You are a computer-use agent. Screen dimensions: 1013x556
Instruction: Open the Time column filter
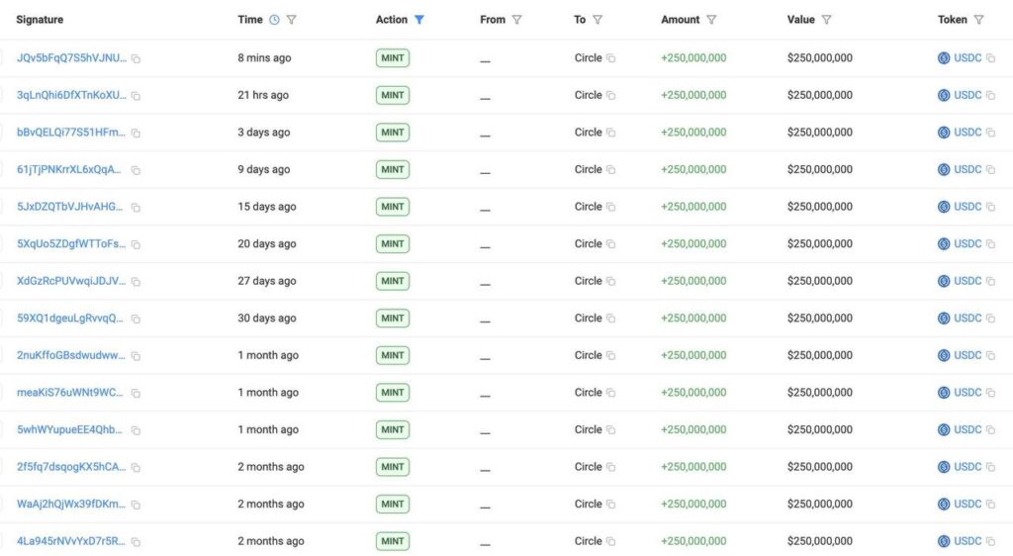[x=291, y=20]
